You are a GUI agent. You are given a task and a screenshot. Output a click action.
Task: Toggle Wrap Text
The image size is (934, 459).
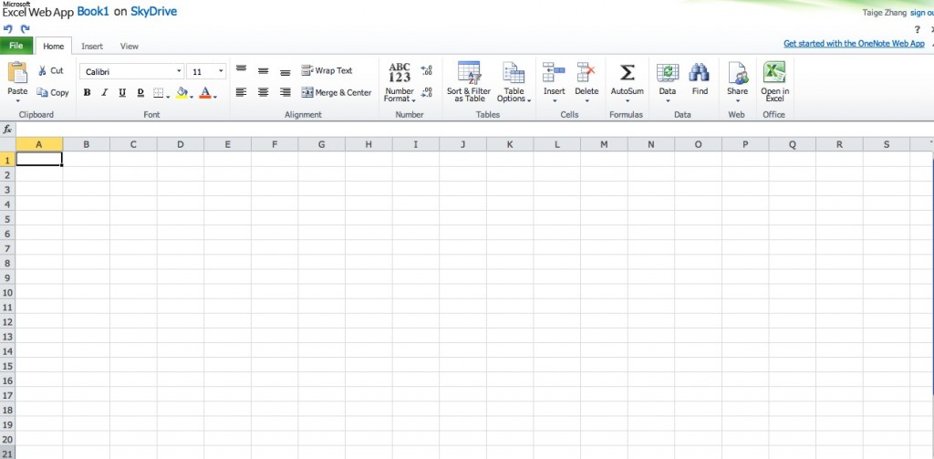pyautogui.click(x=327, y=70)
